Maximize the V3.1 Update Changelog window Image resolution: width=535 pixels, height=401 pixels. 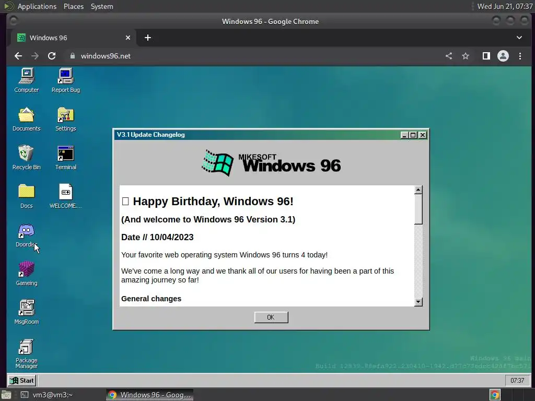tap(413, 135)
